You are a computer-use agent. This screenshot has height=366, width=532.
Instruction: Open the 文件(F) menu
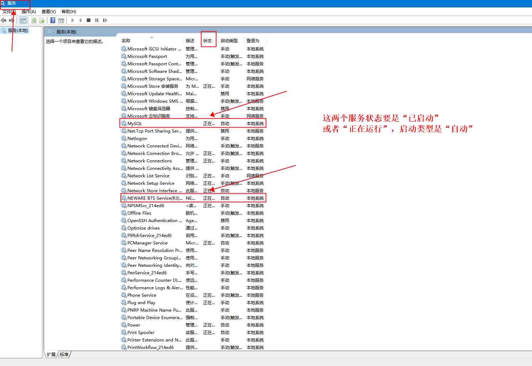tap(9, 12)
